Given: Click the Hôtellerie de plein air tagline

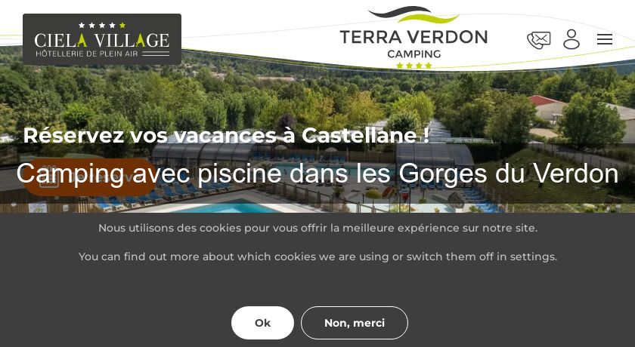Looking at the screenshot, I should tap(87, 54).
